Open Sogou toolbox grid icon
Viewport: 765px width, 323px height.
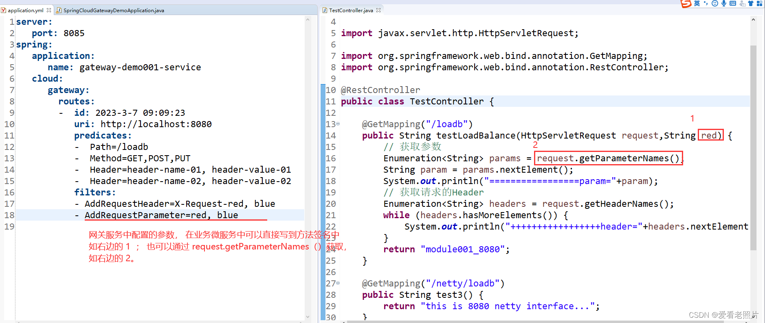(760, 3)
